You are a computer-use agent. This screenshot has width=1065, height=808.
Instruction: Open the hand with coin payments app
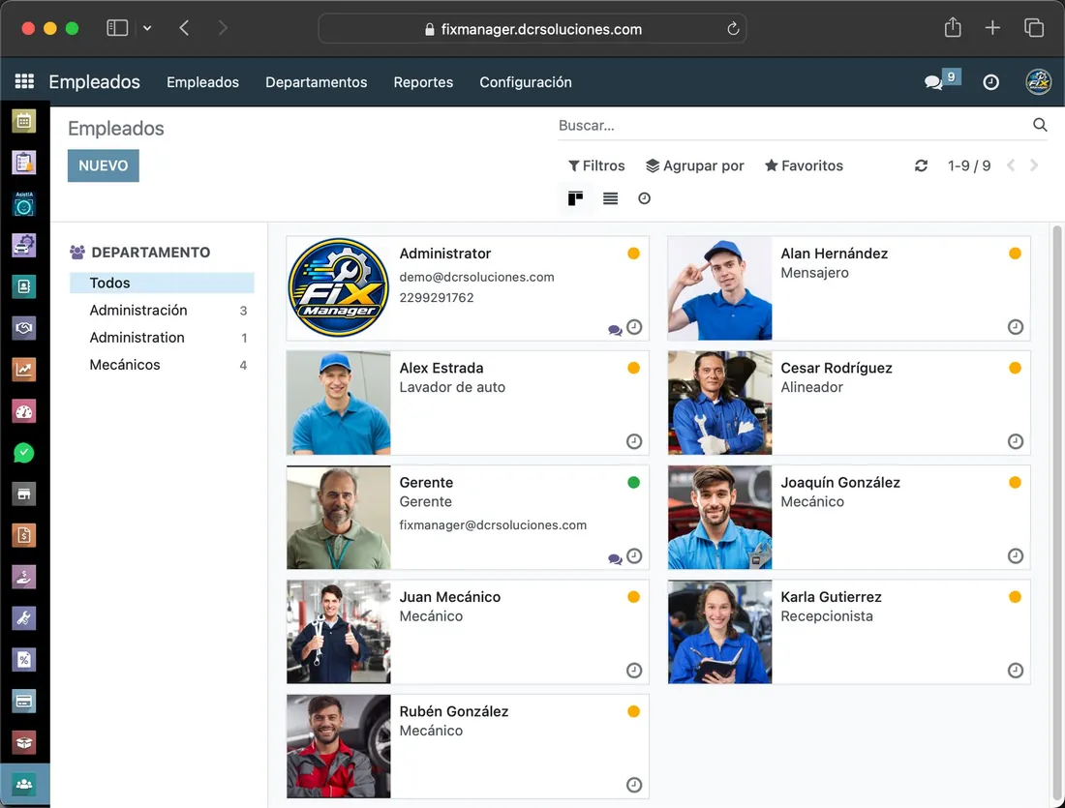click(24, 577)
